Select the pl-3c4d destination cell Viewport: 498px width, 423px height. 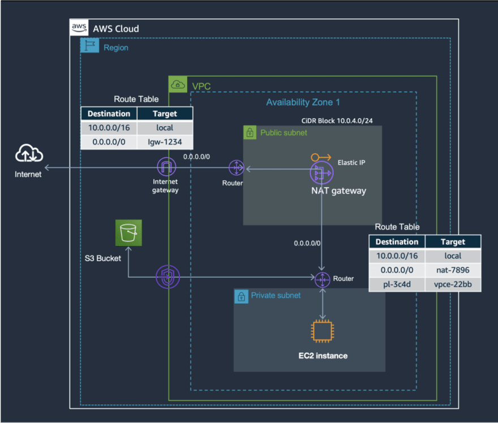(x=397, y=284)
